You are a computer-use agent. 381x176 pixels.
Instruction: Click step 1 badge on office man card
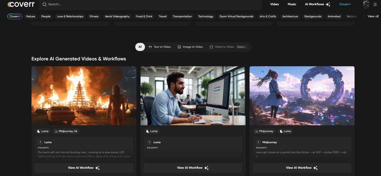(149, 142)
